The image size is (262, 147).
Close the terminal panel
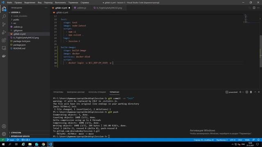click(259, 92)
